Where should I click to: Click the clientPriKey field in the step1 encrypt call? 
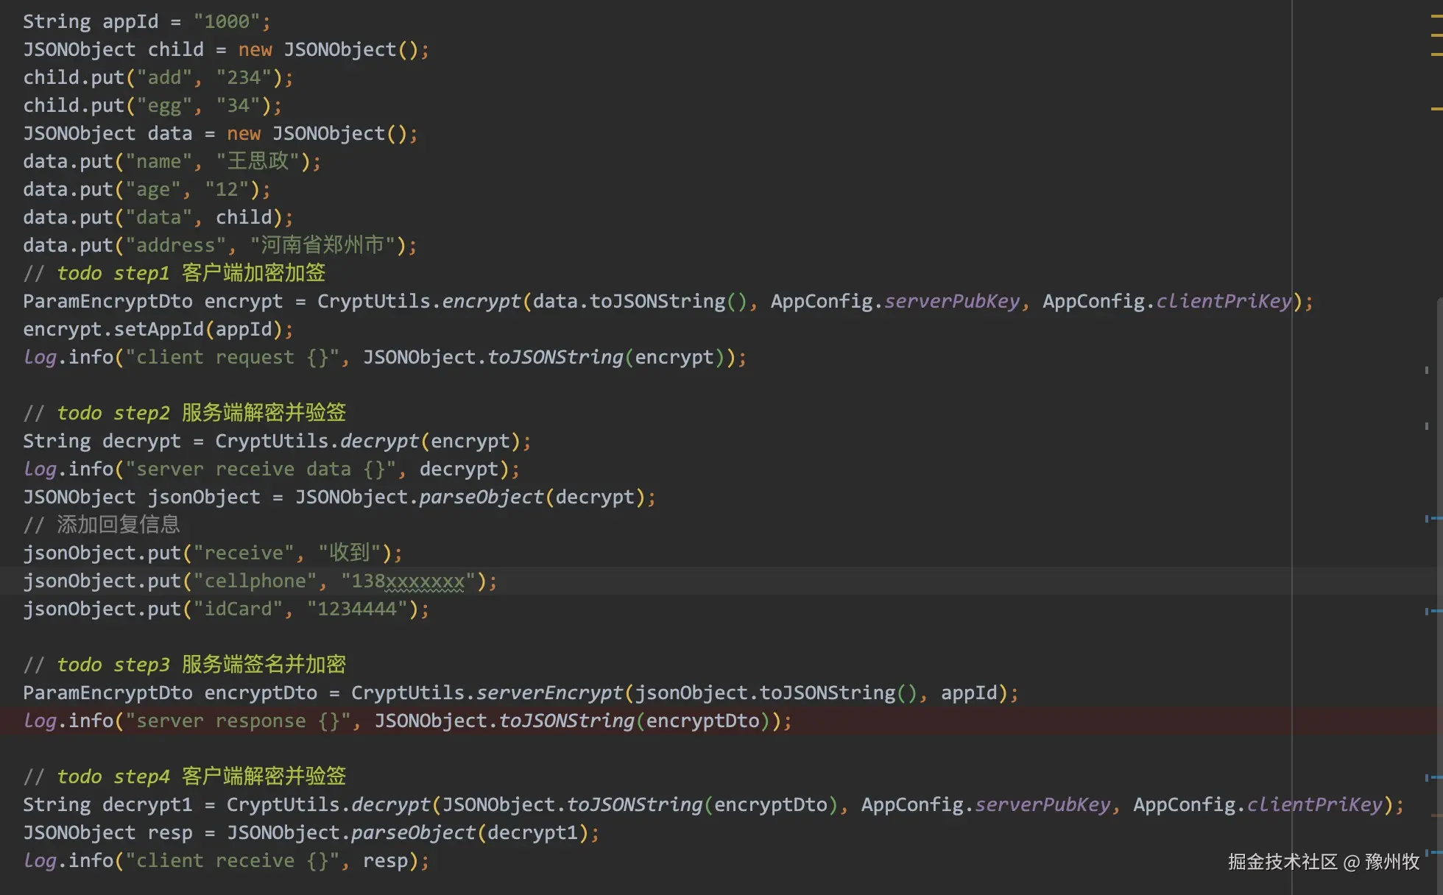click(1224, 301)
